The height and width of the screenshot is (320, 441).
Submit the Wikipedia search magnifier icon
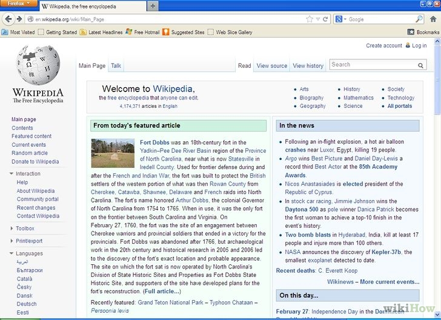tap(420, 65)
